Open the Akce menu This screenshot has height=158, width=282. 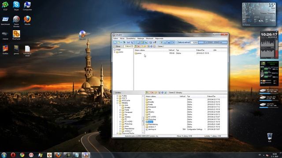pos(122,39)
